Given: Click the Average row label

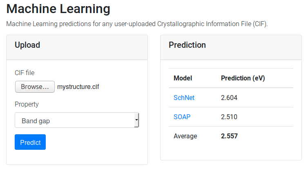Looking at the screenshot, I should (185, 136).
